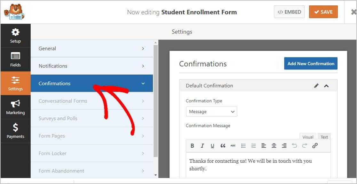Save the Student Enrollment Form
The width and height of the screenshot is (357, 184).
(323, 12)
